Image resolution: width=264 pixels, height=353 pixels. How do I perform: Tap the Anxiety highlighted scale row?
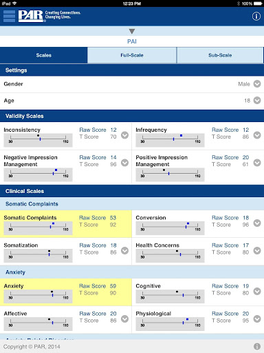tap(66, 292)
